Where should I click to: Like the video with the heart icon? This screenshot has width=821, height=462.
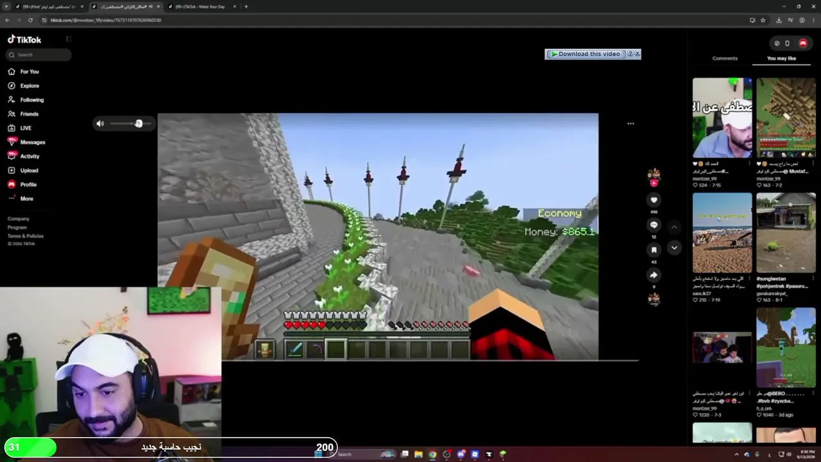tap(654, 200)
